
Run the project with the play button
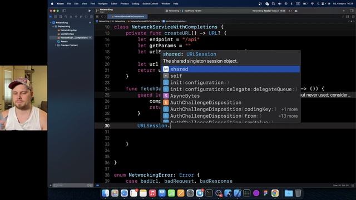[90, 11]
